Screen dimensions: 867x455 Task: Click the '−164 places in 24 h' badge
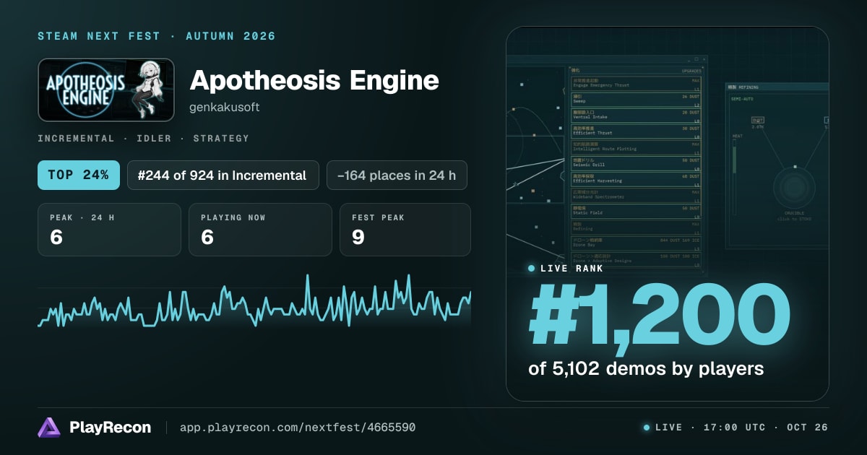pyautogui.click(x=397, y=175)
